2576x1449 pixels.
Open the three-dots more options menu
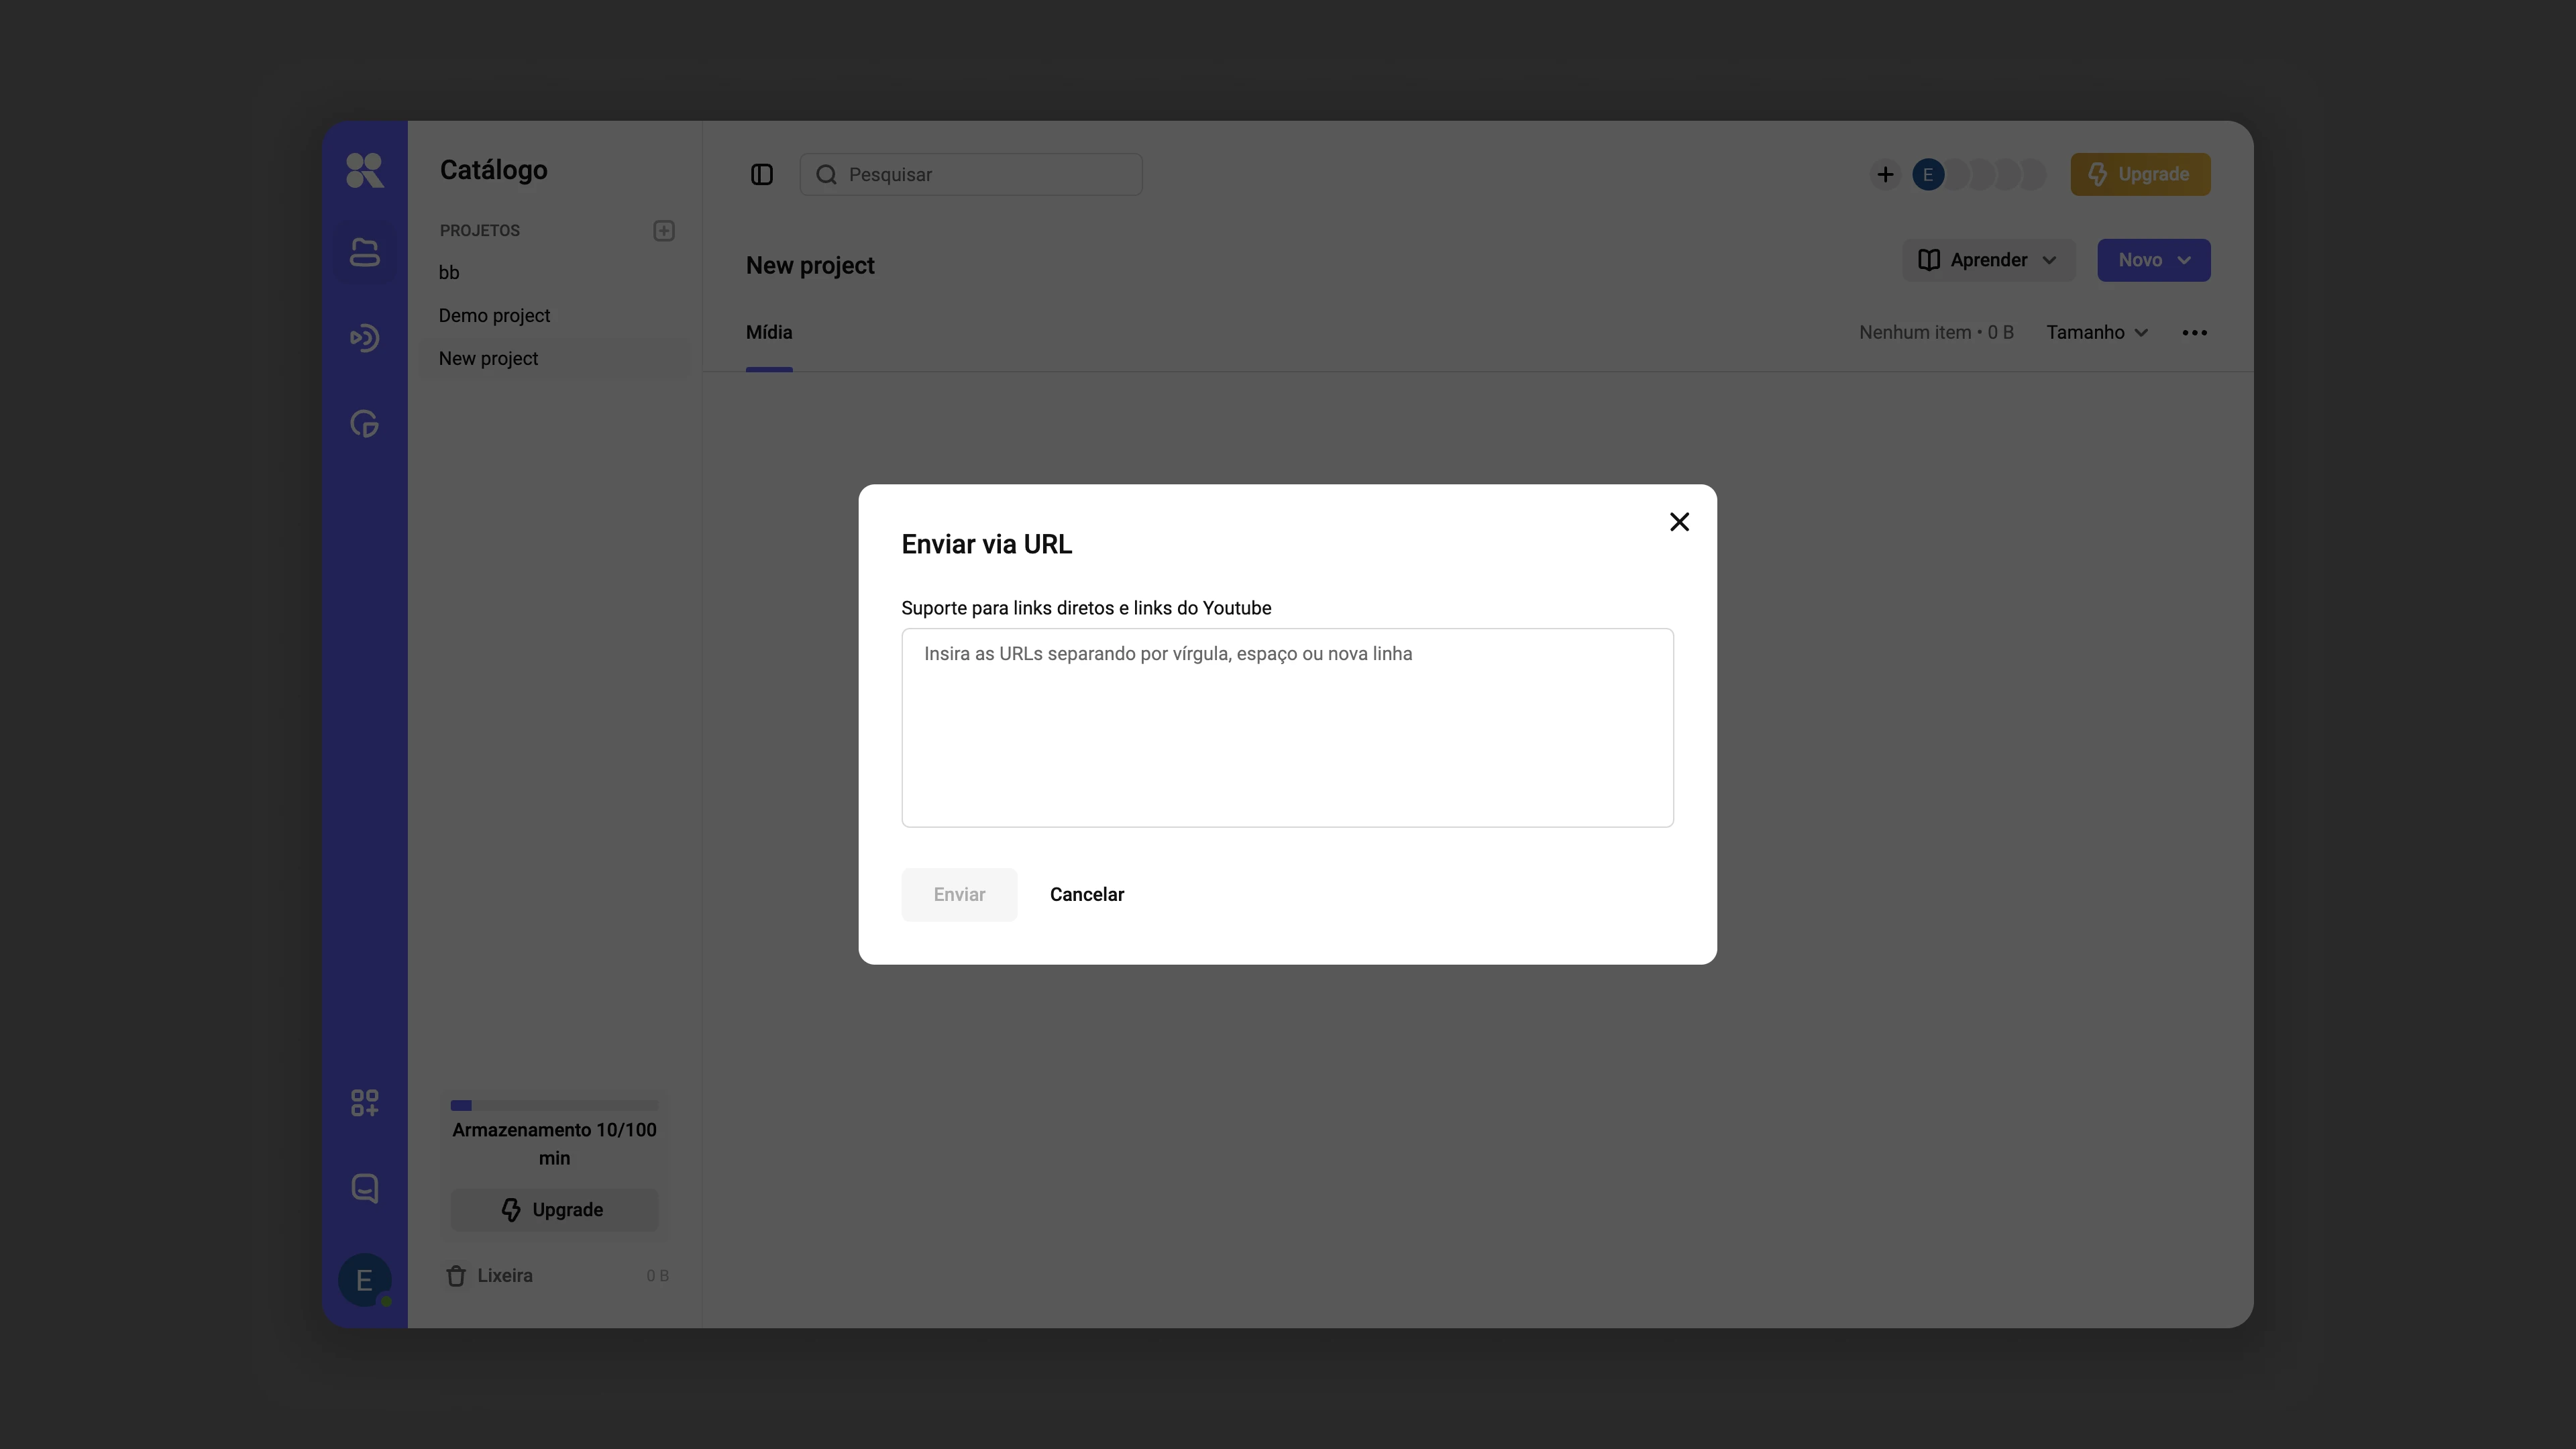point(2195,333)
